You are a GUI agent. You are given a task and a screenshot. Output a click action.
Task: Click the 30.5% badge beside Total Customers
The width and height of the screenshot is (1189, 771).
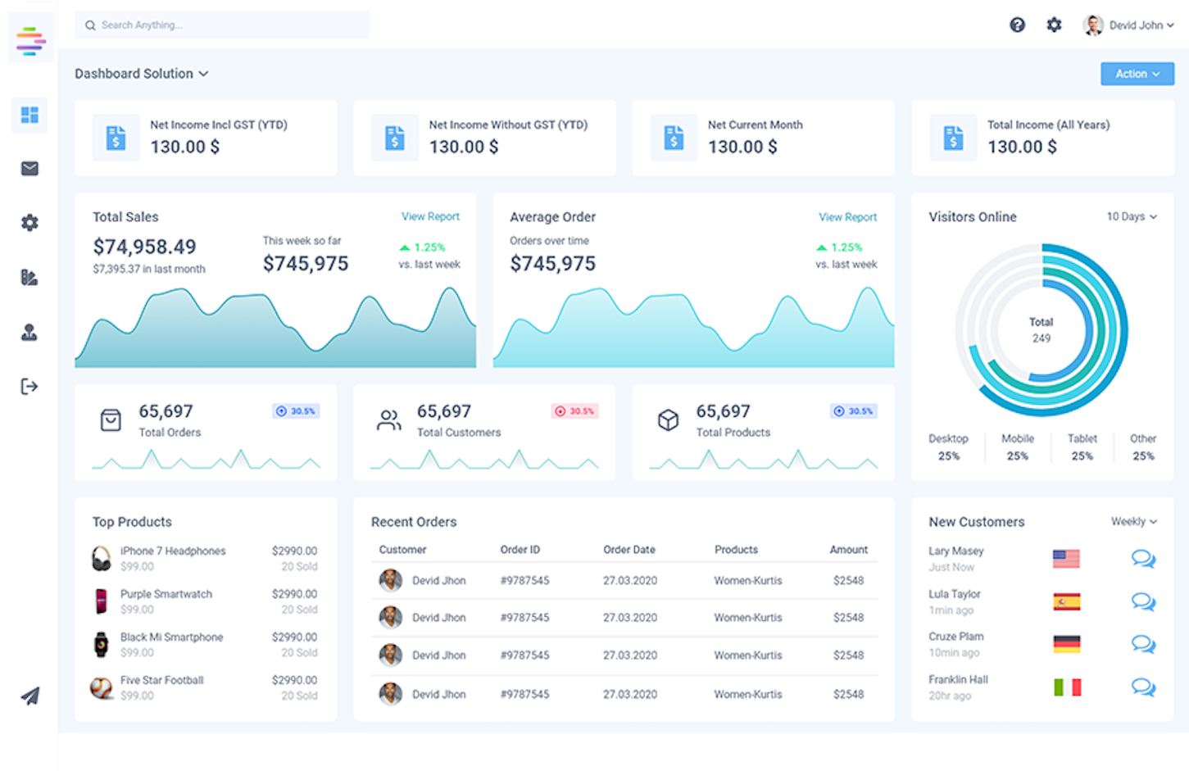point(574,410)
